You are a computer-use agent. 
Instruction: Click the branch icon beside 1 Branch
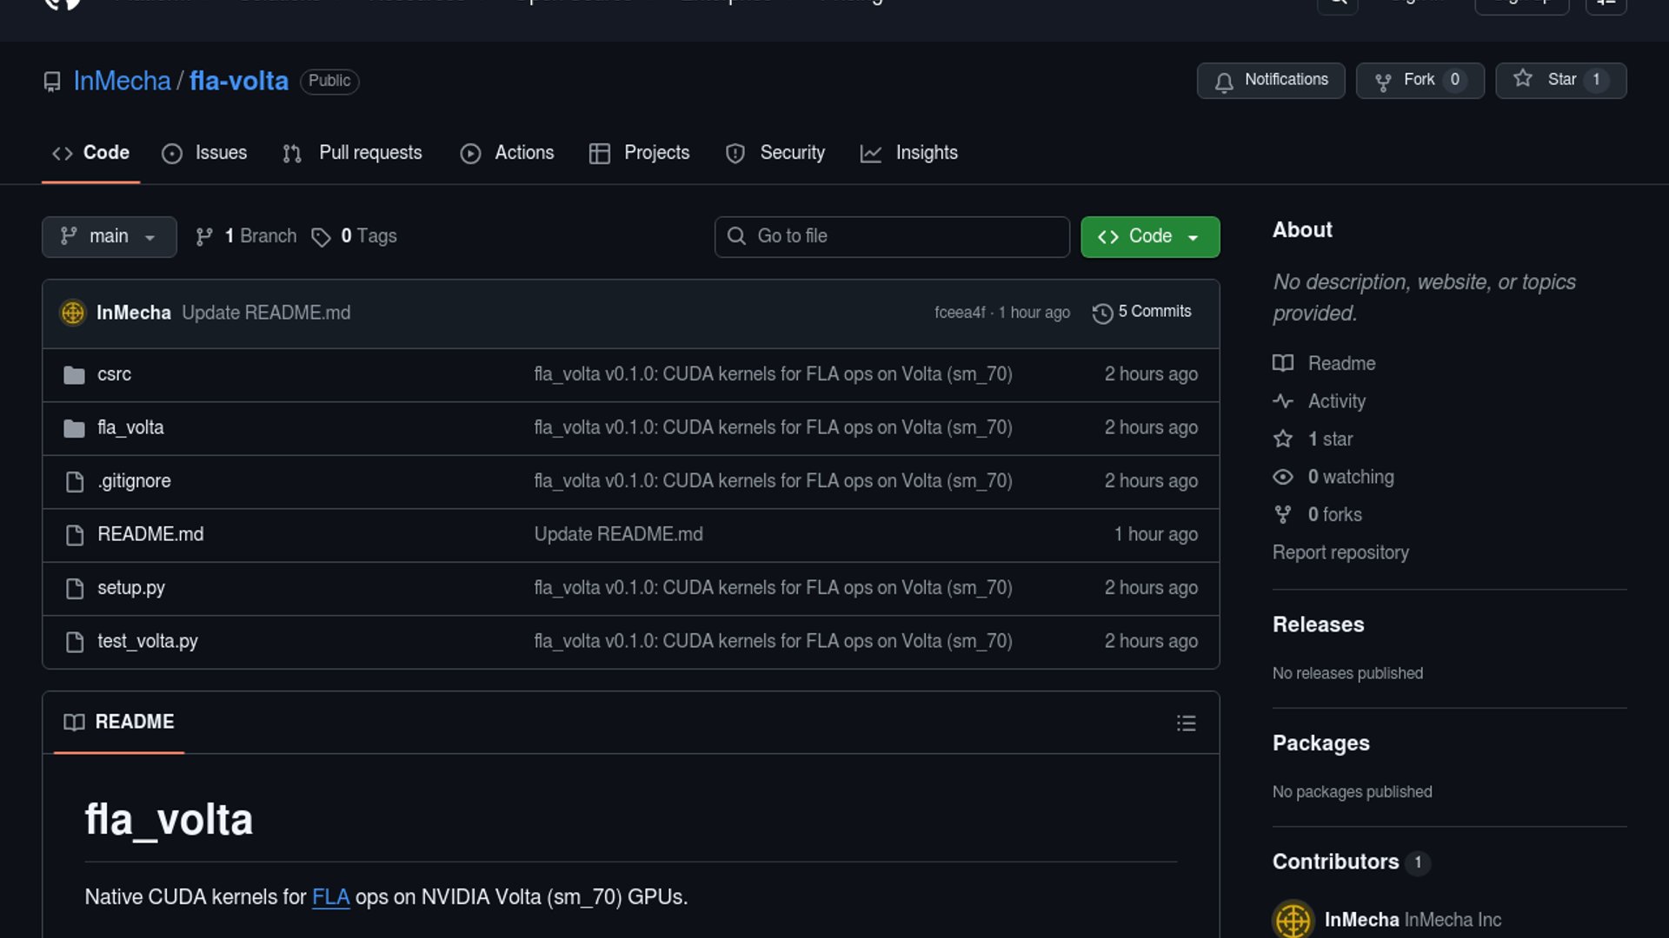click(x=204, y=237)
